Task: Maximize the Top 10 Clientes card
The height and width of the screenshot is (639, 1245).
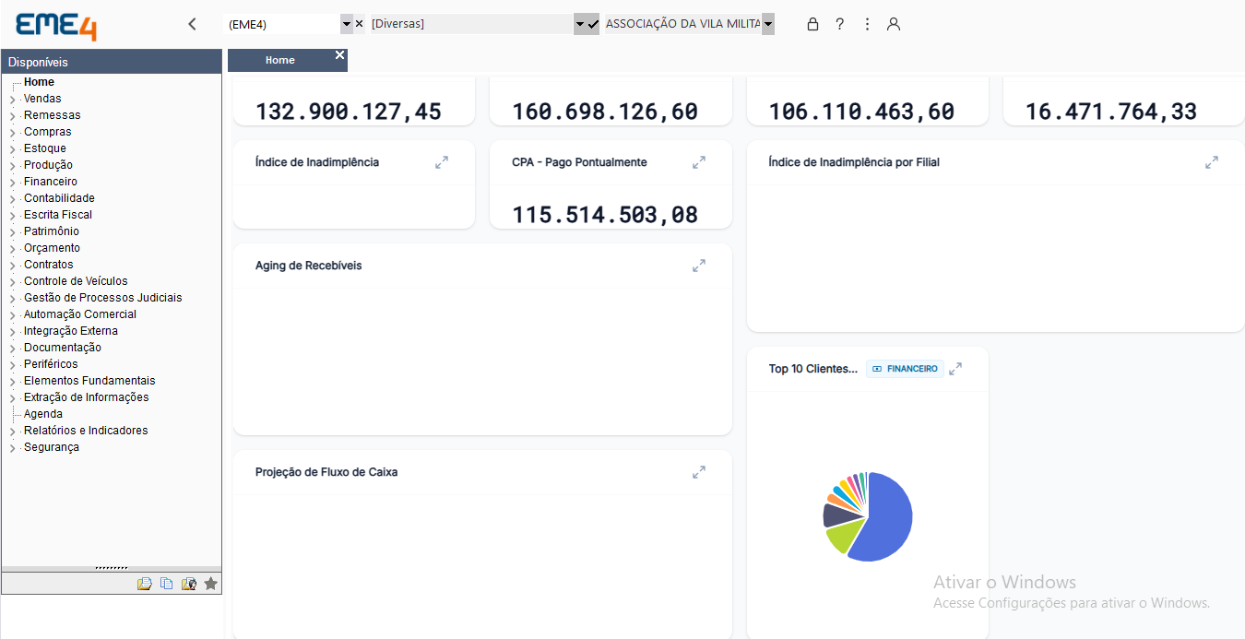Action: tap(955, 369)
